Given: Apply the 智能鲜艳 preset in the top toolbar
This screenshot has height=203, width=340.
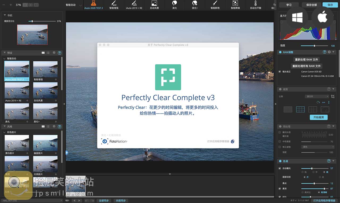Looking at the screenshot, I should [x=215, y=5].
